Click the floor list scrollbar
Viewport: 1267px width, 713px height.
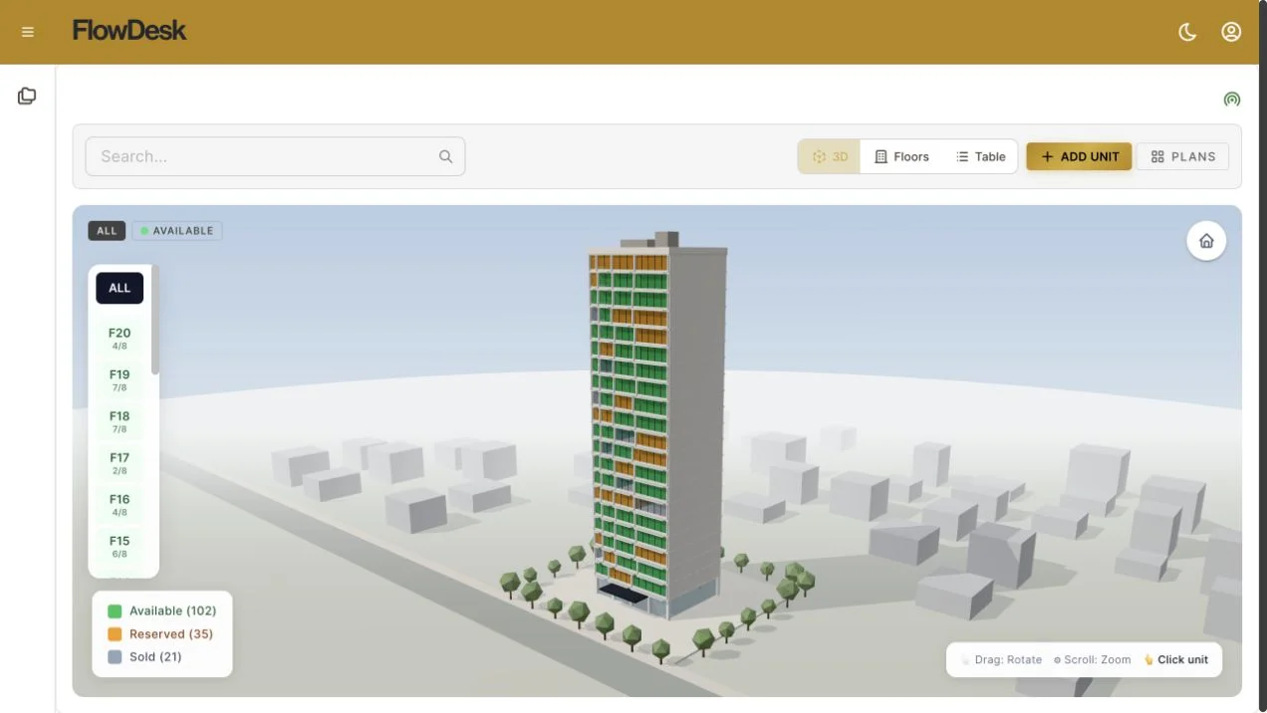(x=155, y=320)
